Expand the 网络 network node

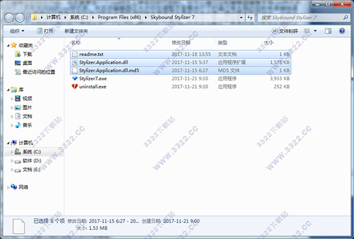8,187
